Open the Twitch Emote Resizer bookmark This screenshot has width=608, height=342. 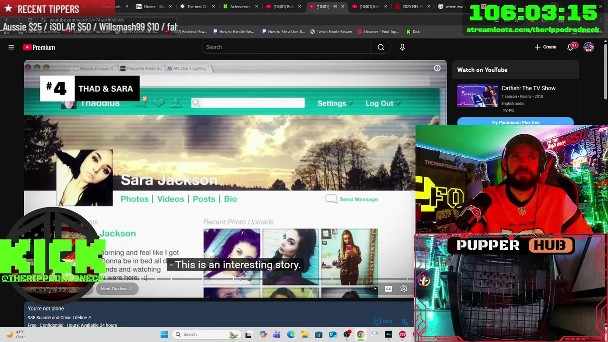point(331,31)
